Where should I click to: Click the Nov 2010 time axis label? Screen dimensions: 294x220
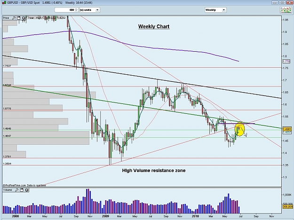tap(272, 216)
